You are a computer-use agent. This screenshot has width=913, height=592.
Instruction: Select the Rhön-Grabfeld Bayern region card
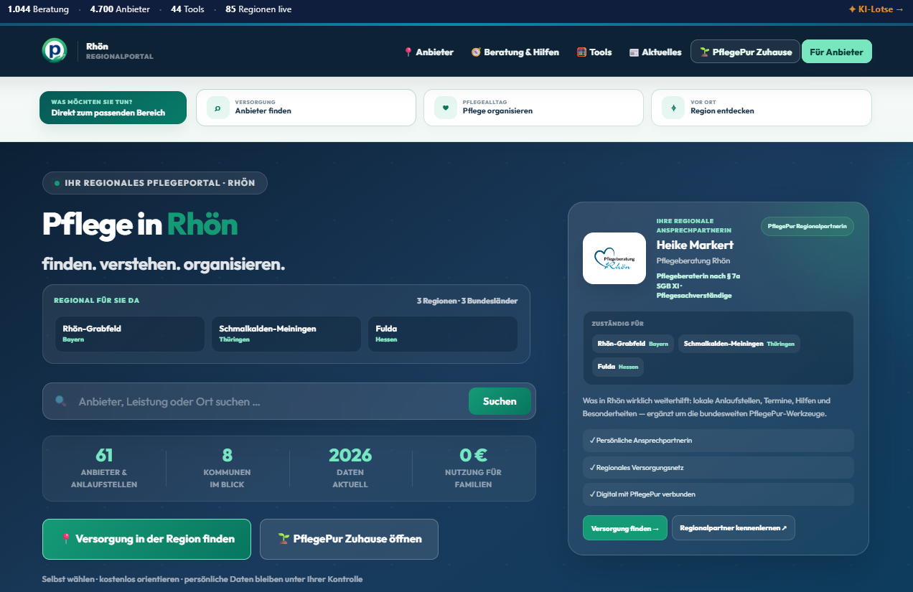coord(130,334)
